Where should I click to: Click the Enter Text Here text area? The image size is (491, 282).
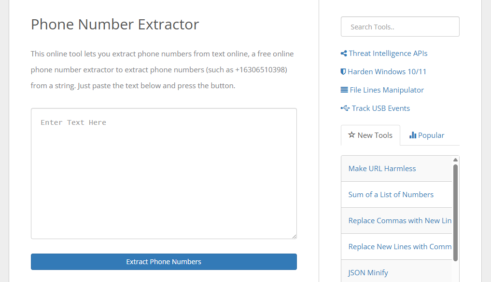(x=164, y=174)
